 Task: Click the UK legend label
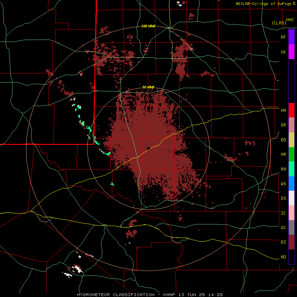283,52
